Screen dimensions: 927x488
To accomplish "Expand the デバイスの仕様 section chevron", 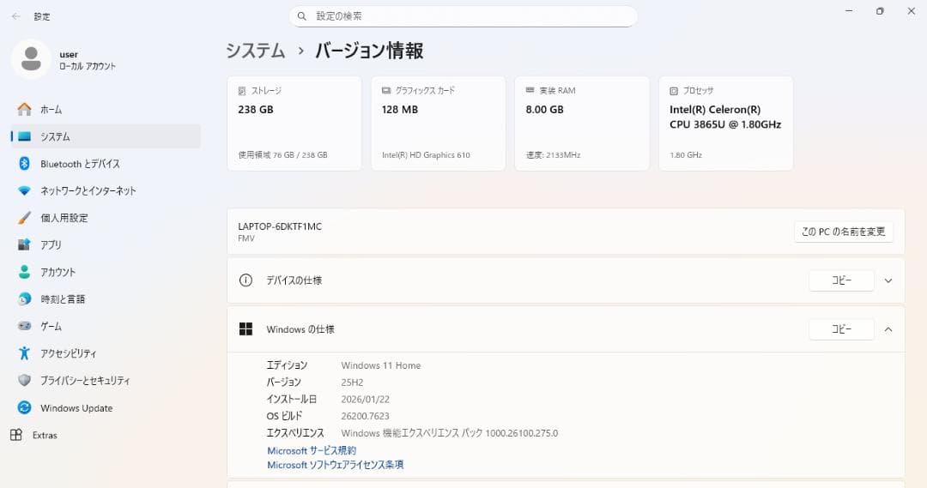I will pyautogui.click(x=888, y=280).
